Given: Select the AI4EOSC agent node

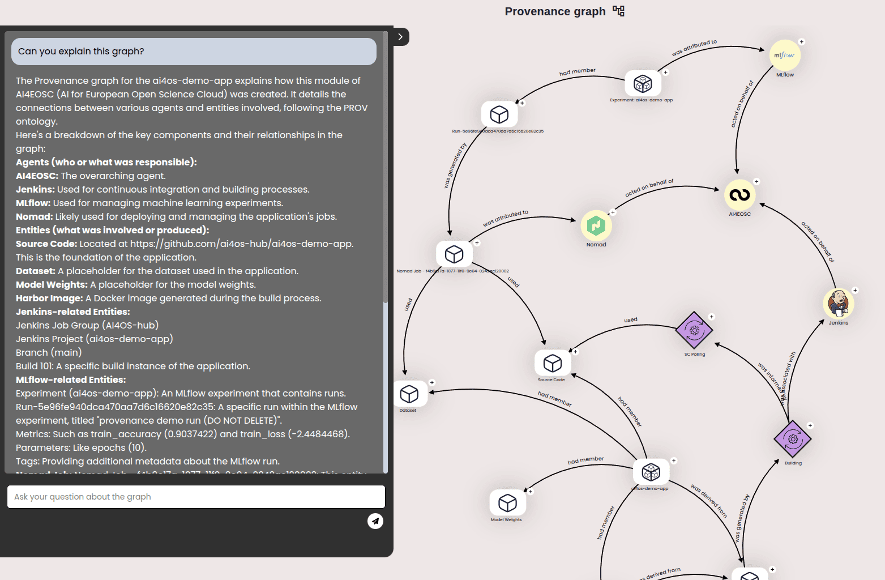Looking at the screenshot, I should 739,195.
